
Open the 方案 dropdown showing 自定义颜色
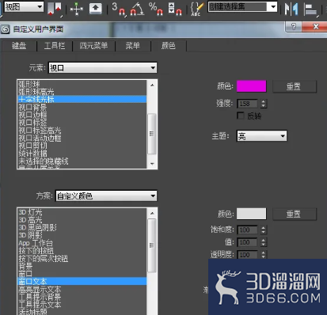106,196
